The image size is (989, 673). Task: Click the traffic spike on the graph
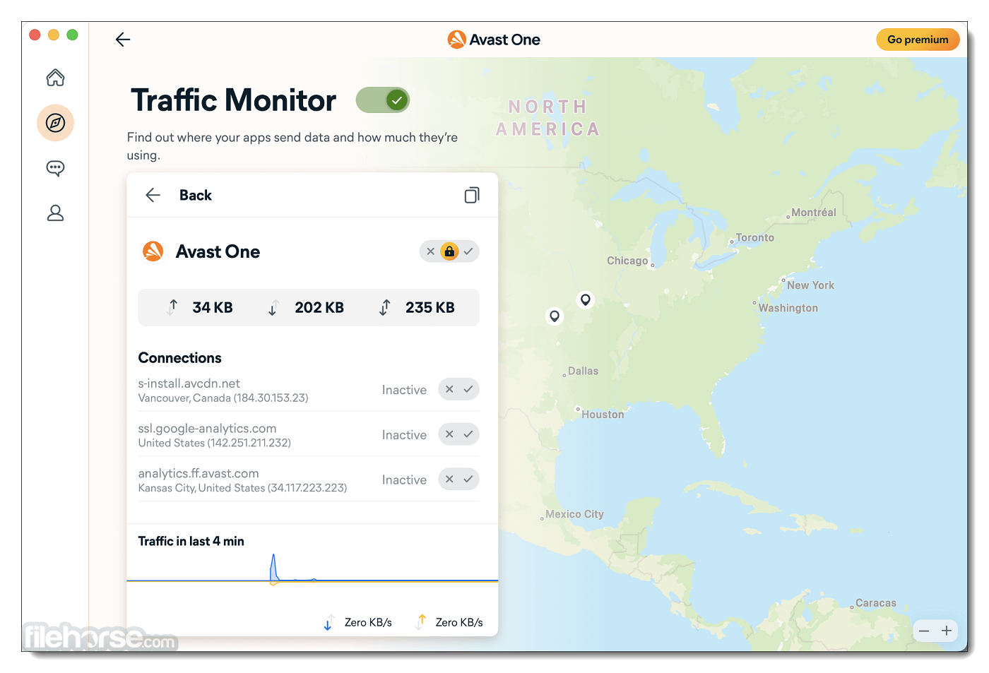274,568
